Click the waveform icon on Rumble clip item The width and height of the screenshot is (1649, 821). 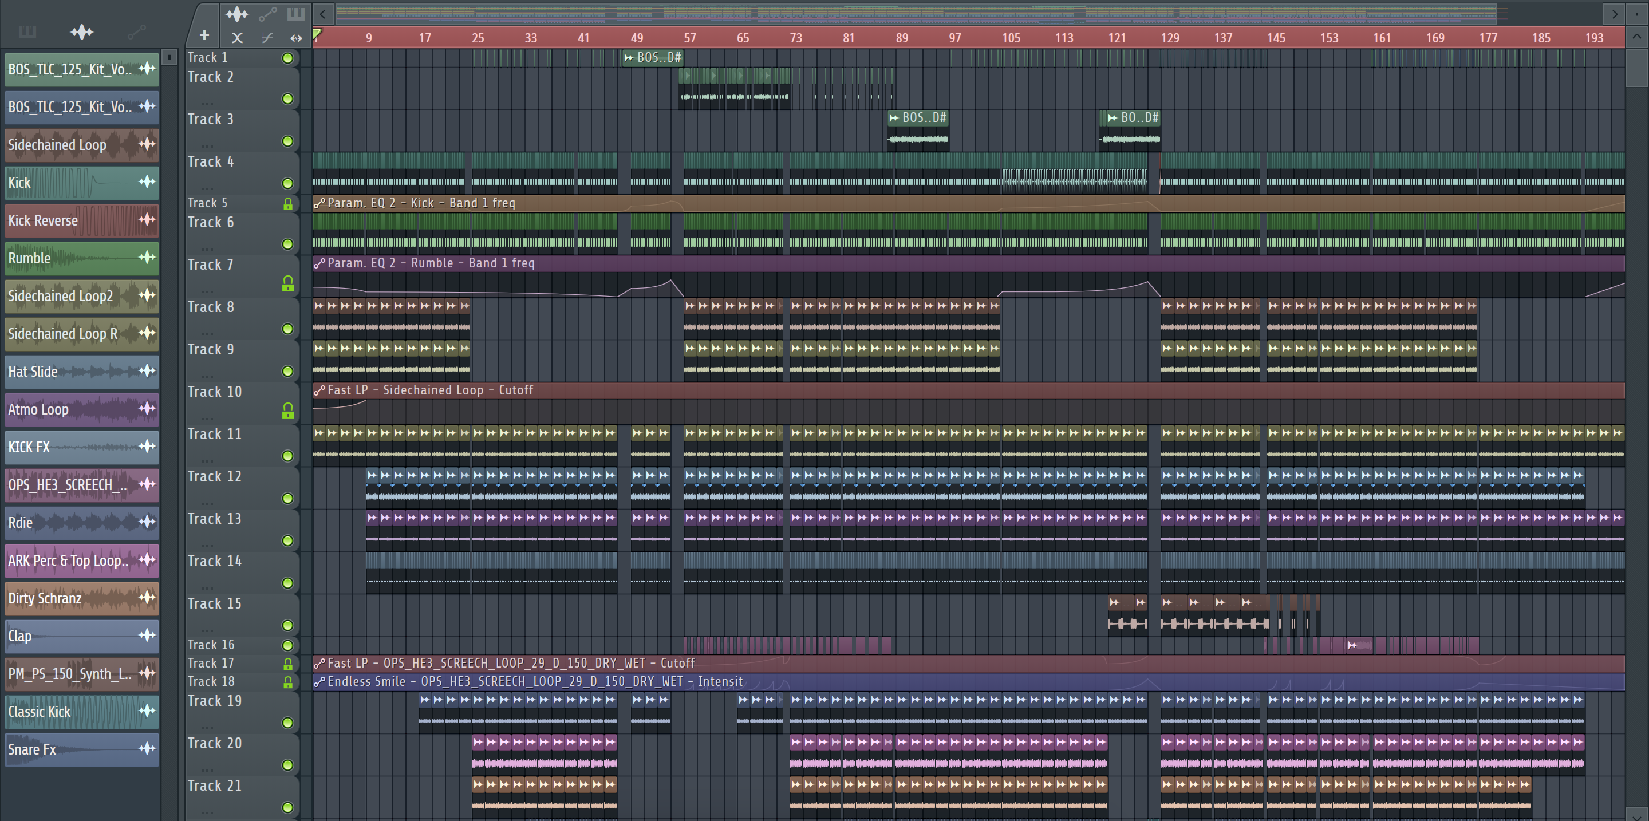(x=147, y=257)
